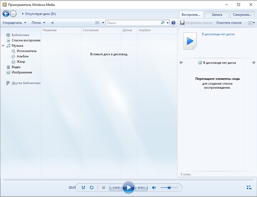Click the disc icon beside 'В дисководе нет диска'

click(200, 63)
